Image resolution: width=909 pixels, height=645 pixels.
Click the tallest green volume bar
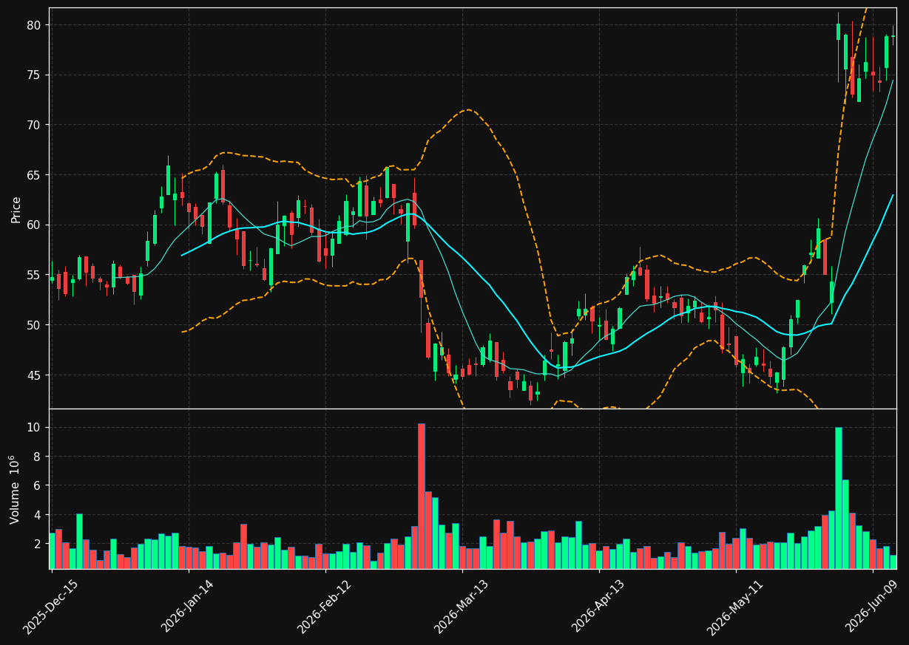click(838, 498)
